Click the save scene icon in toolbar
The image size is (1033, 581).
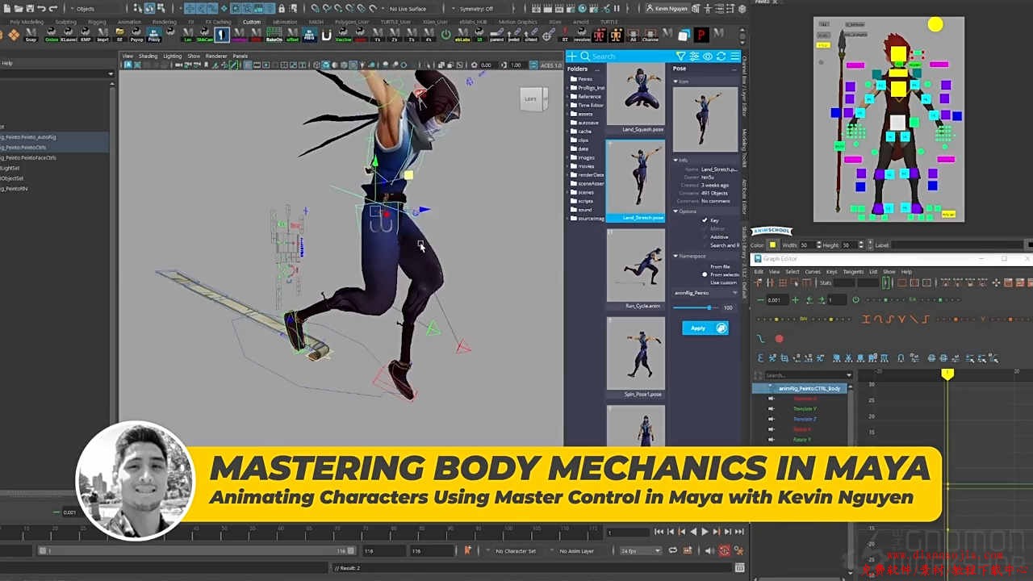31,9
